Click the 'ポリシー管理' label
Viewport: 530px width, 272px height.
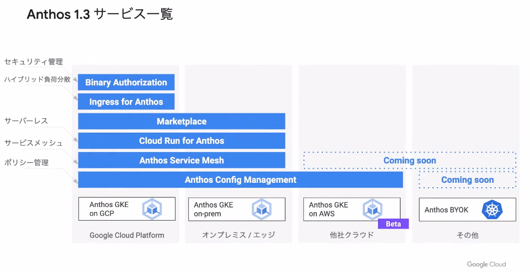[26, 162]
